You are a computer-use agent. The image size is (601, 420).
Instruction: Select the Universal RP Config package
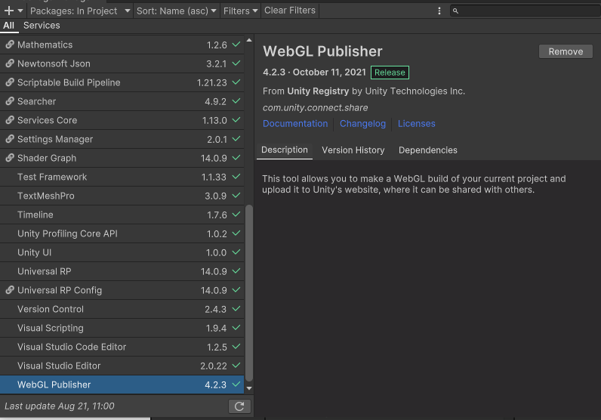tap(122, 290)
